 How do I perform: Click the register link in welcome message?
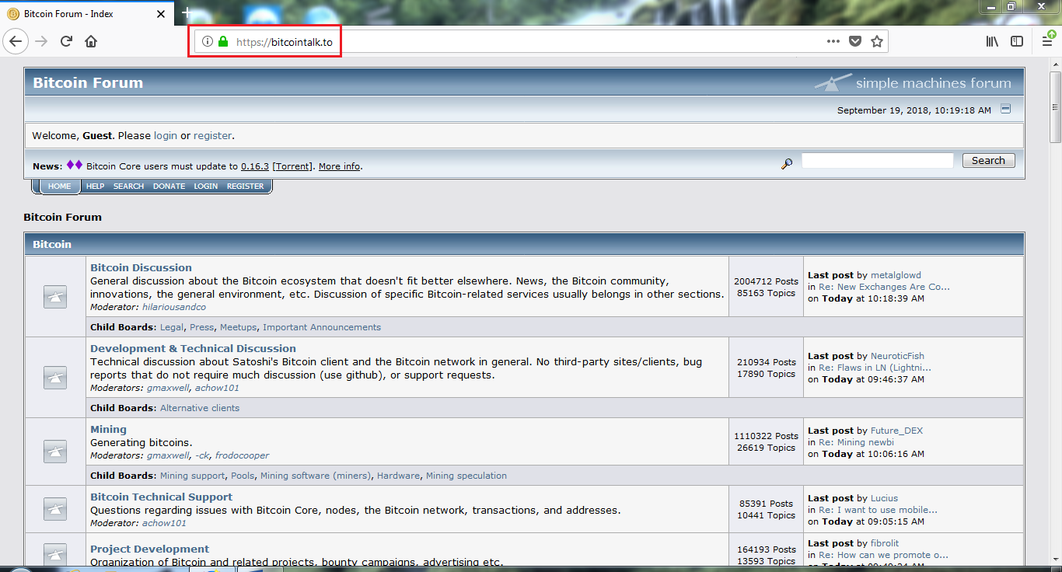212,135
